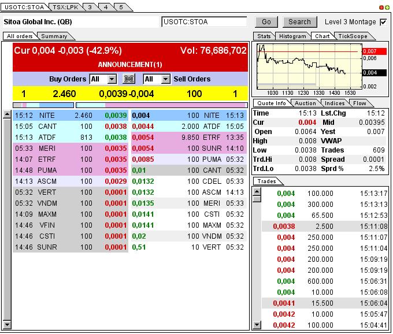Click the red 0,007 chart price marker
This screenshot has width=393, height=334.
(375, 51)
